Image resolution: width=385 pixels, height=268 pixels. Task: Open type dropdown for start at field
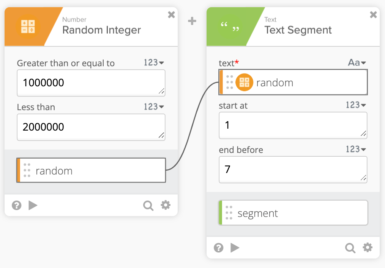tap(356, 105)
